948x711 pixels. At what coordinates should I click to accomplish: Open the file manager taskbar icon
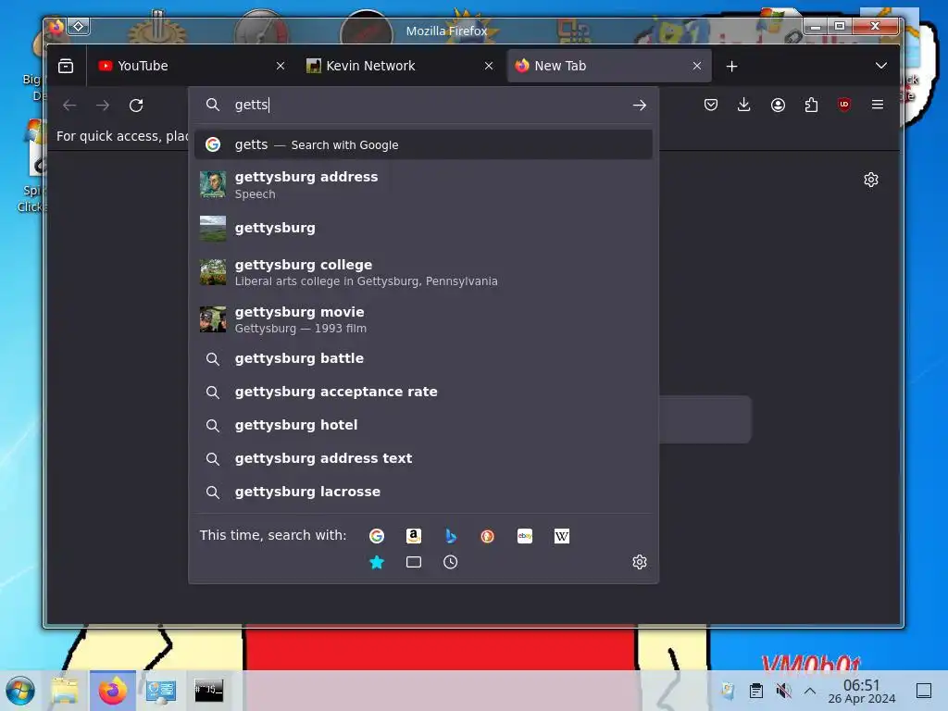[65, 691]
